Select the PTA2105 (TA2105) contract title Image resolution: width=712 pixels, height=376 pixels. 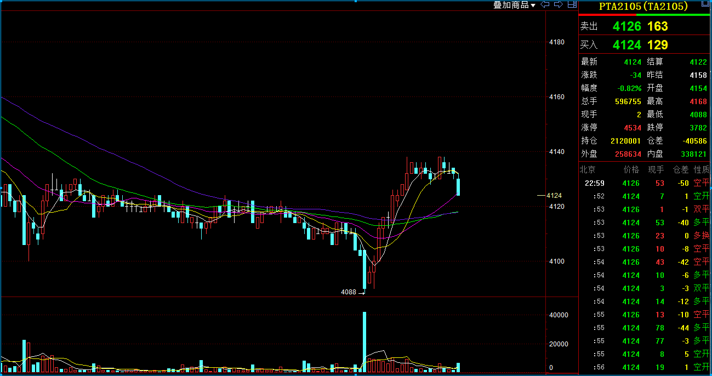click(x=643, y=7)
